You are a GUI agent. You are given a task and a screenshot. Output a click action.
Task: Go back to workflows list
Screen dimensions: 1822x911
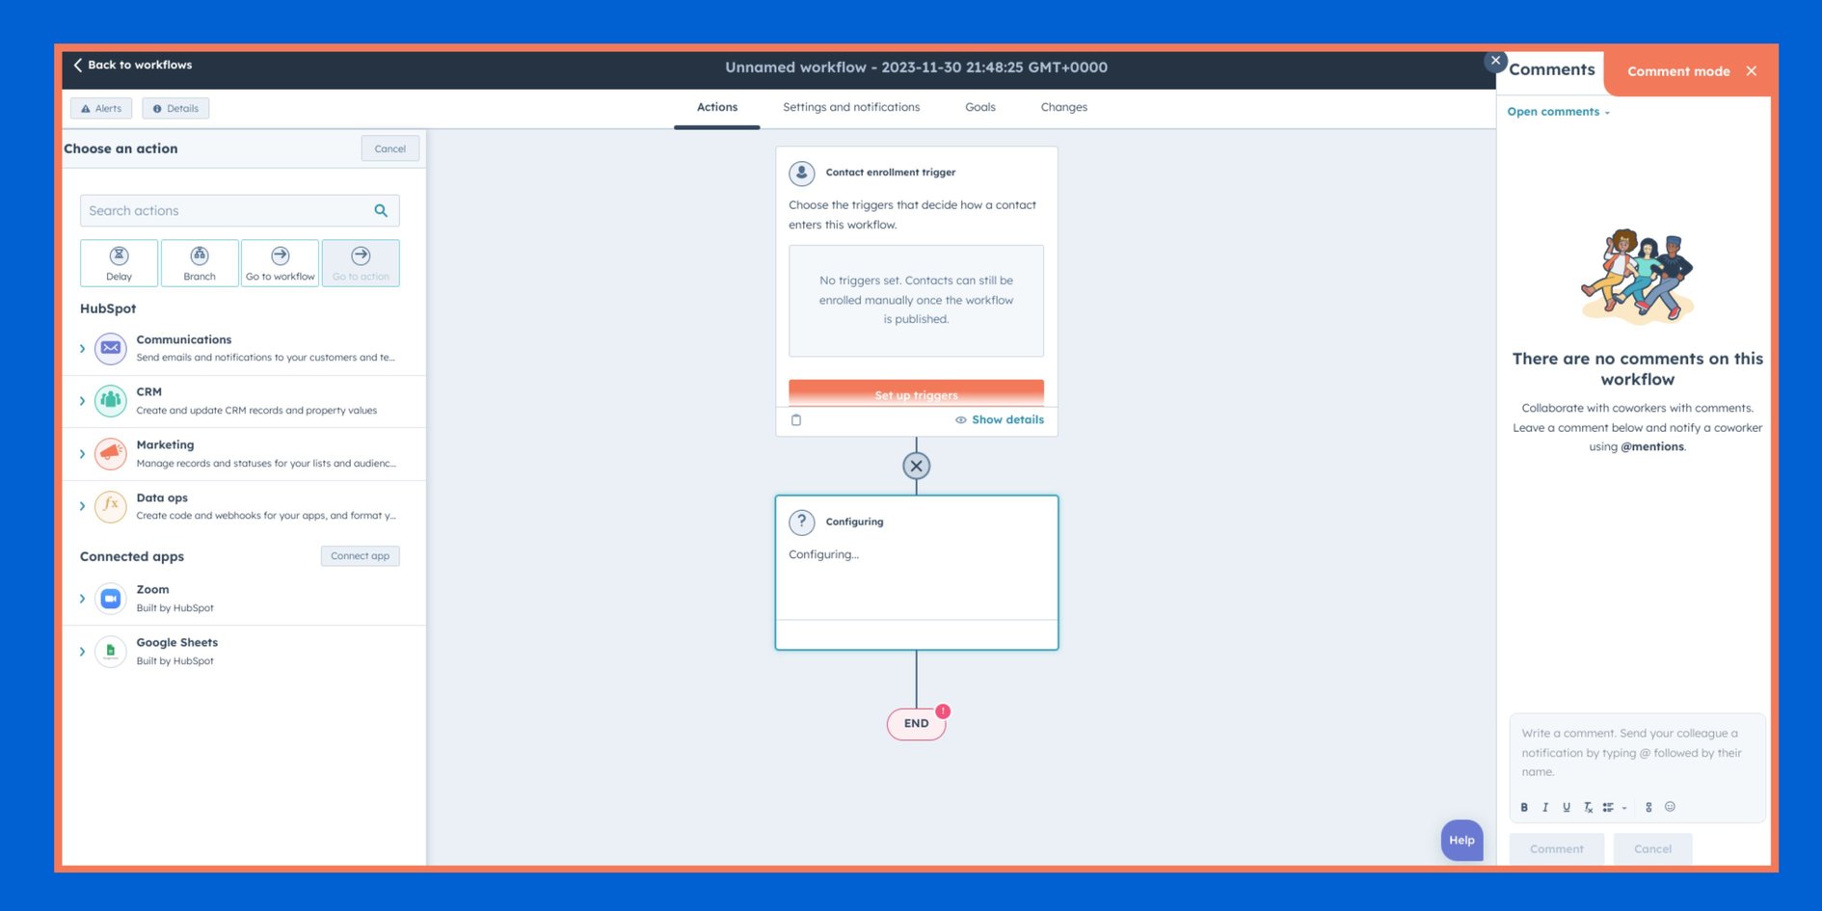[x=132, y=65]
